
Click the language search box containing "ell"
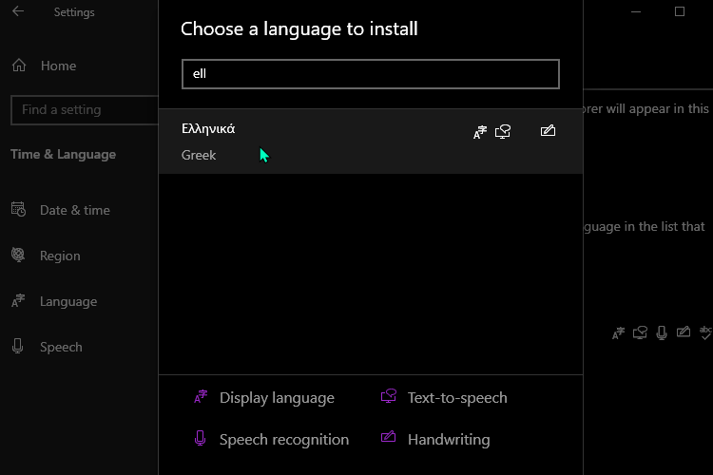(x=371, y=74)
